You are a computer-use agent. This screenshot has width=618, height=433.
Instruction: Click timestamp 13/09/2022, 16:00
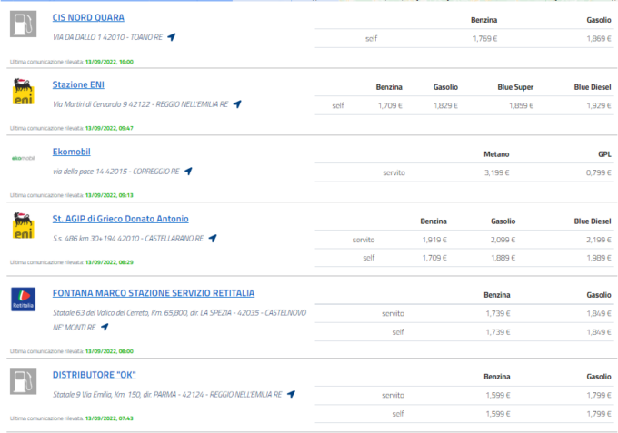coord(109,62)
